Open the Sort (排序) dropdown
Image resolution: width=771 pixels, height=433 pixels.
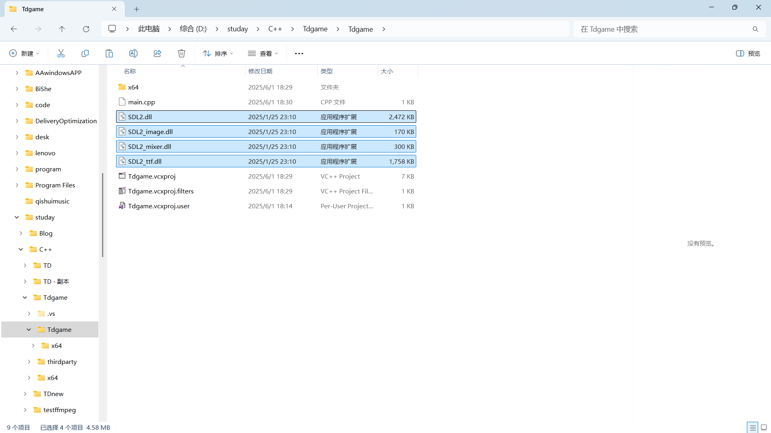[218, 53]
